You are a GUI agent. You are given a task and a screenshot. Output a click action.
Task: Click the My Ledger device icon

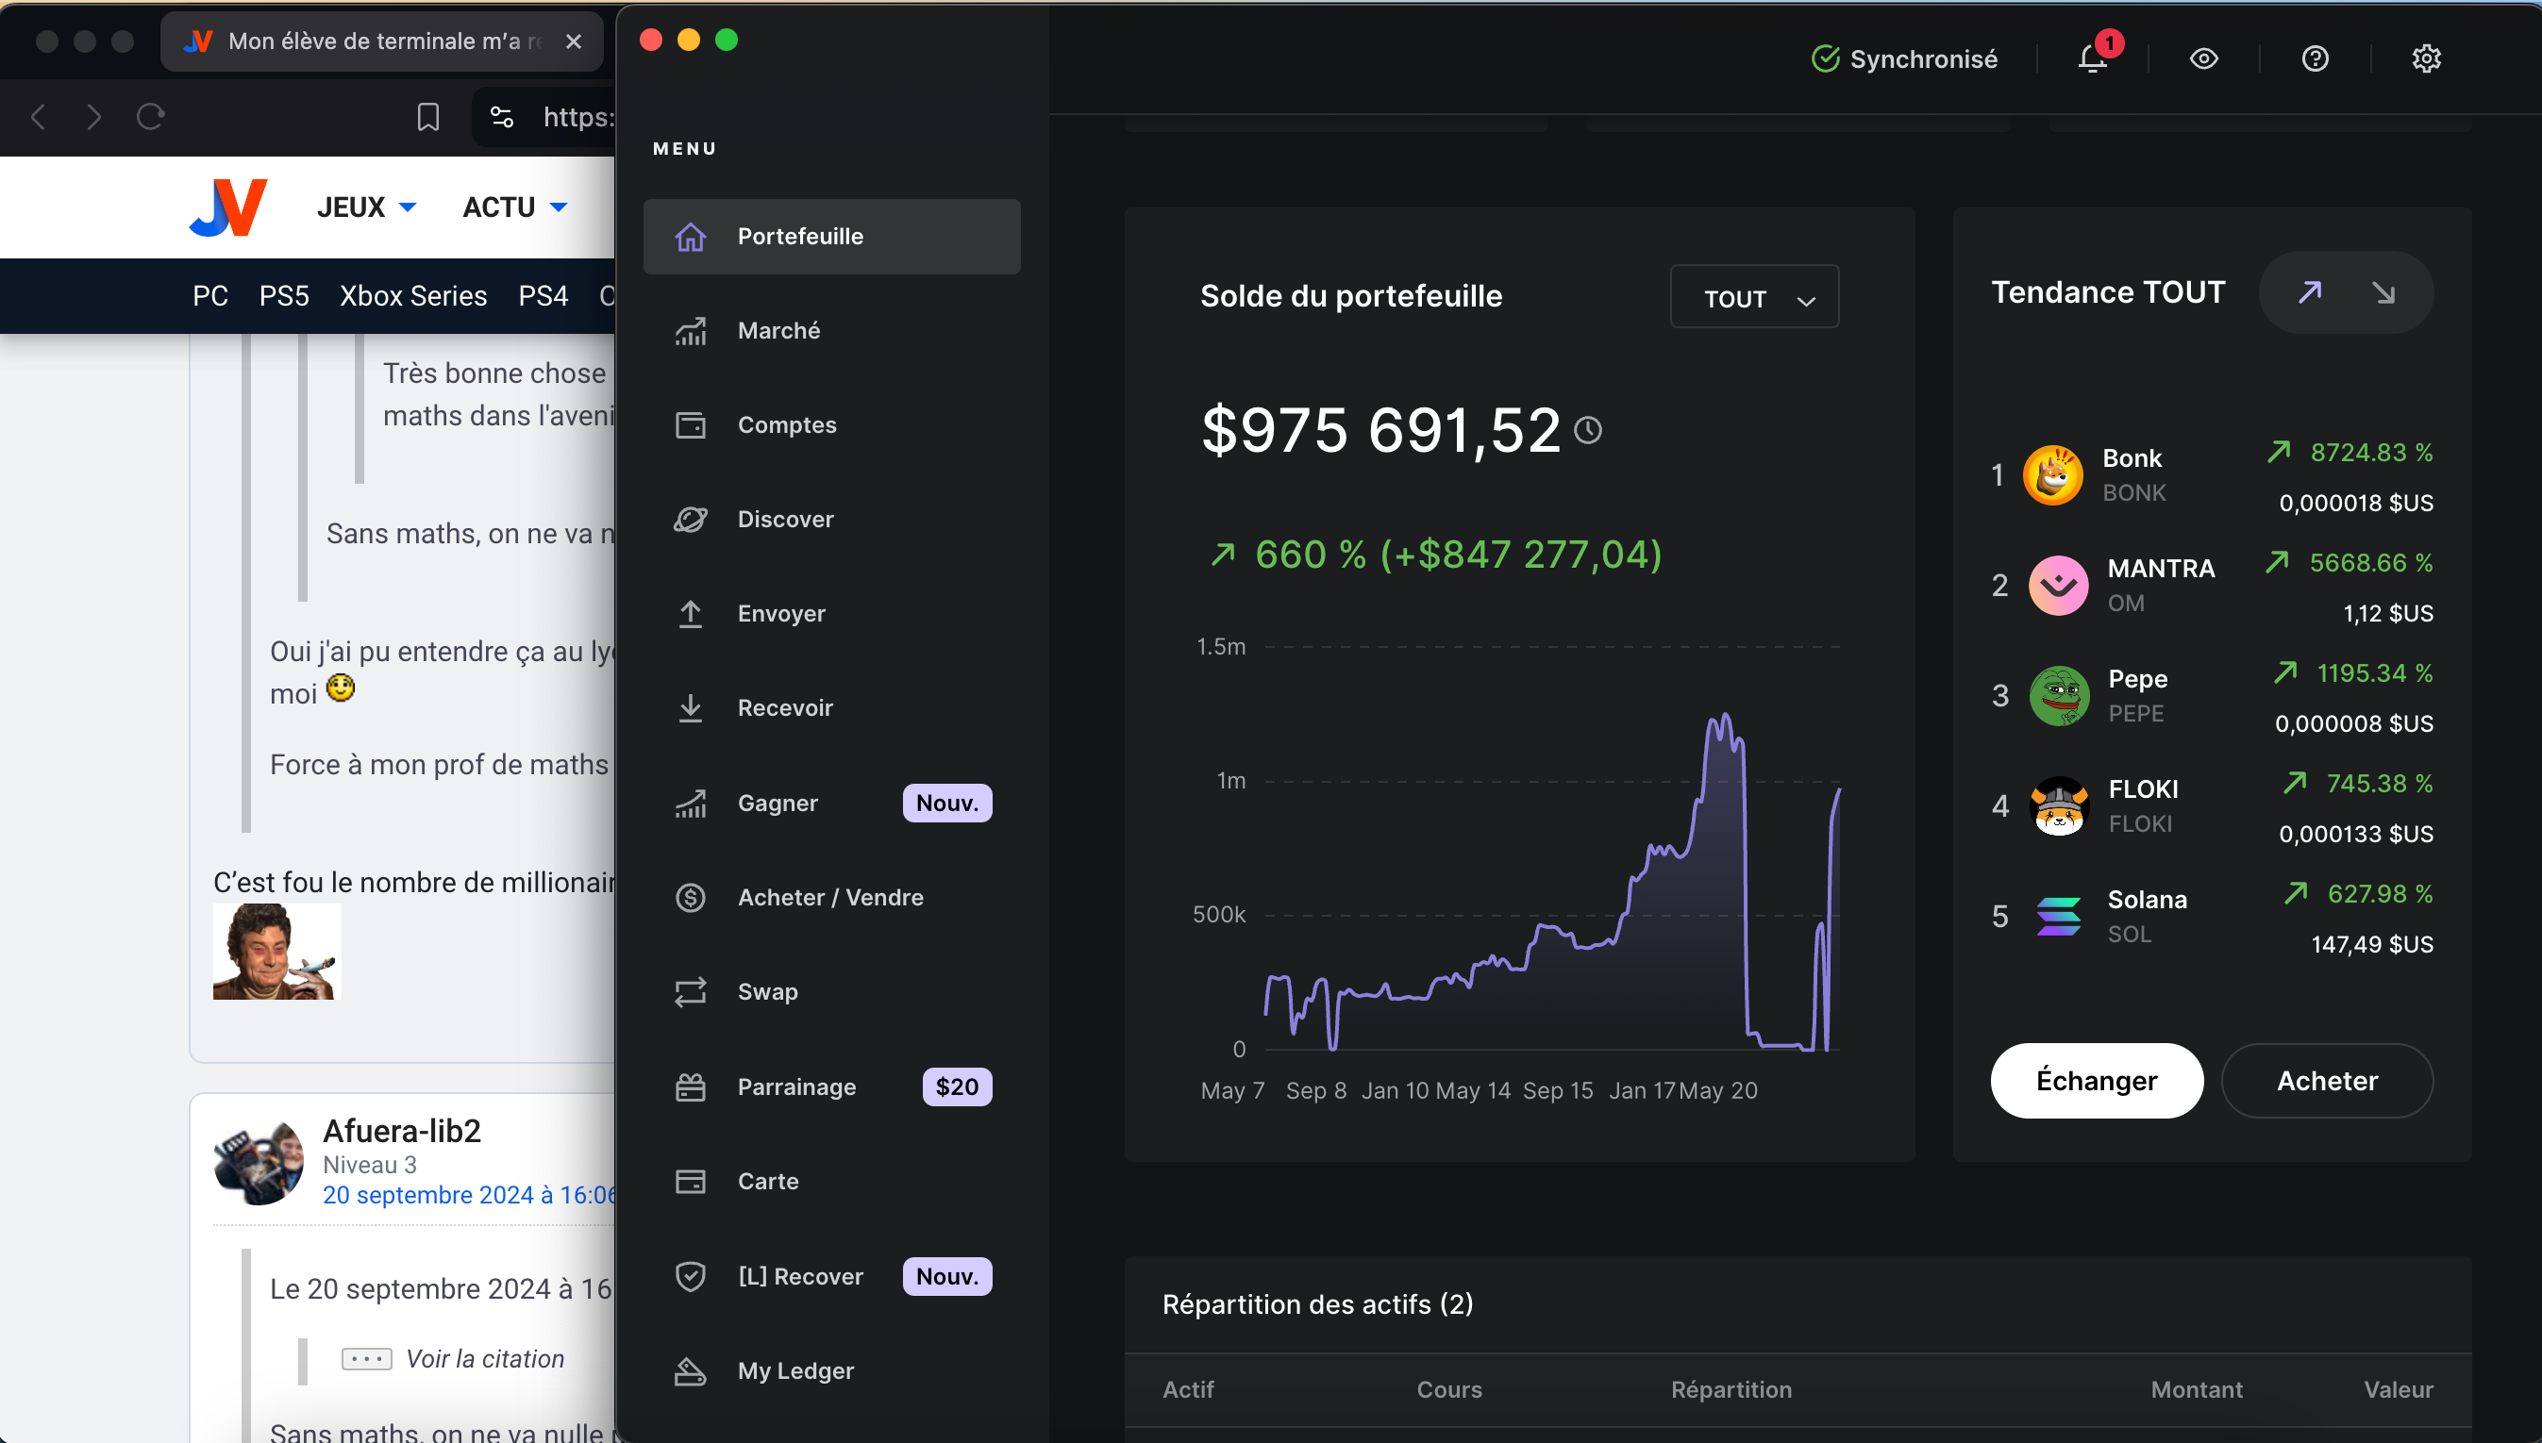click(x=691, y=1370)
